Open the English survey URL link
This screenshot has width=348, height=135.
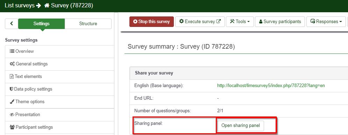click(x=271, y=85)
